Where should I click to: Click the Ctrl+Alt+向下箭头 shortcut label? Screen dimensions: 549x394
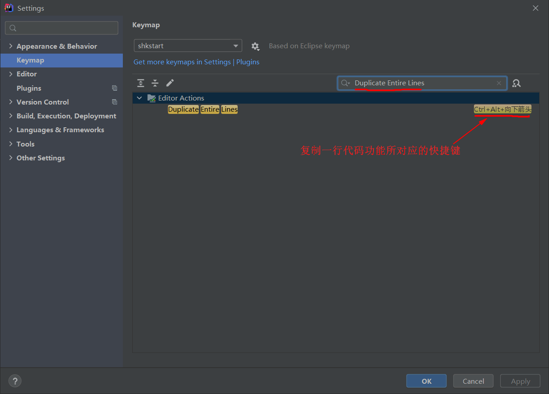(503, 109)
